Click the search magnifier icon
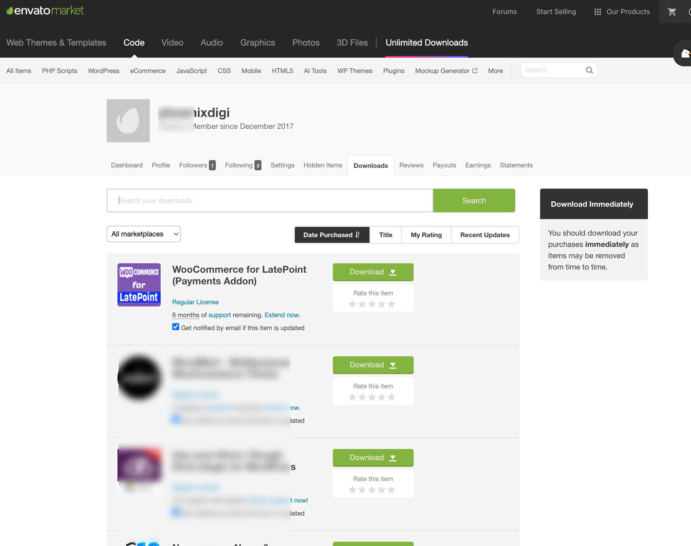This screenshot has height=546, width=691. [x=589, y=70]
